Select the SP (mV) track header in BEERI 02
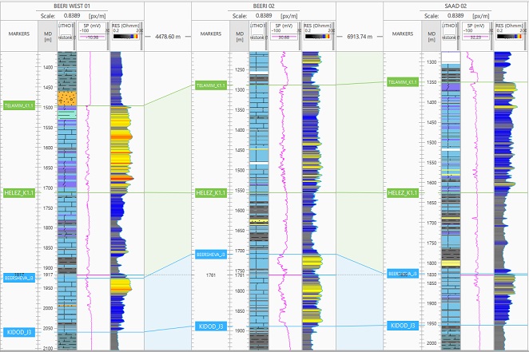The width and height of the screenshot is (529, 352). pos(284,25)
